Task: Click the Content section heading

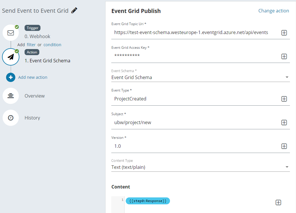Action: pos(121,187)
